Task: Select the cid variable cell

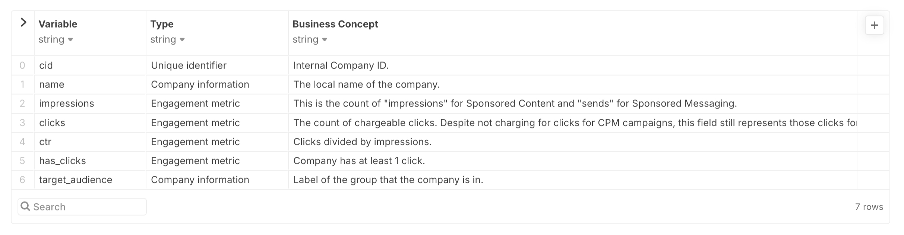Action: tap(46, 66)
